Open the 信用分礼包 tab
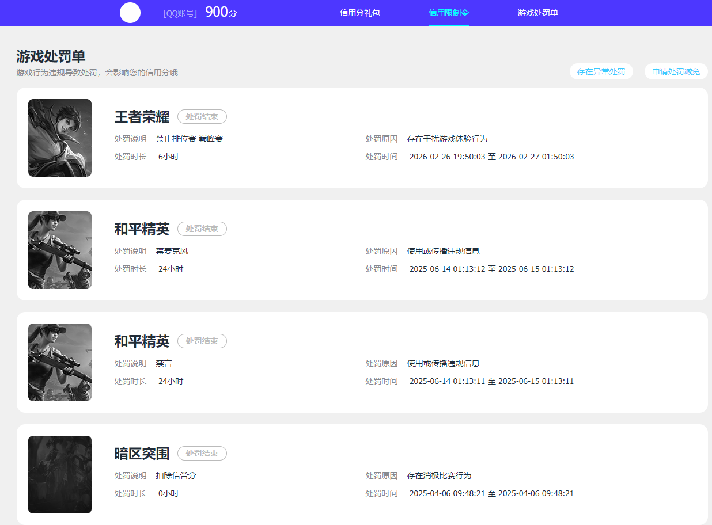The height and width of the screenshot is (525, 712). pyautogui.click(x=360, y=13)
